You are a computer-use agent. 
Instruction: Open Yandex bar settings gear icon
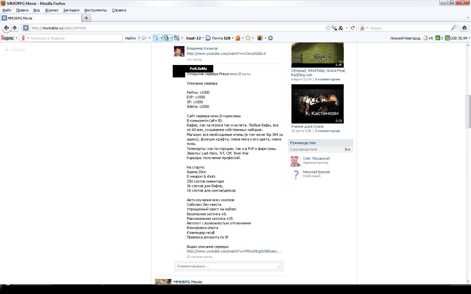(270, 38)
